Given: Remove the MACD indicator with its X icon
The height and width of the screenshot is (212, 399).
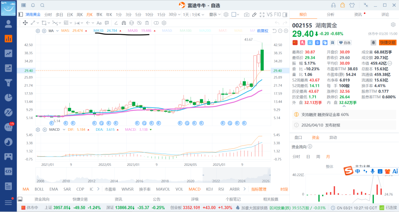Looking at the screenshot, I should [x=45, y=130].
